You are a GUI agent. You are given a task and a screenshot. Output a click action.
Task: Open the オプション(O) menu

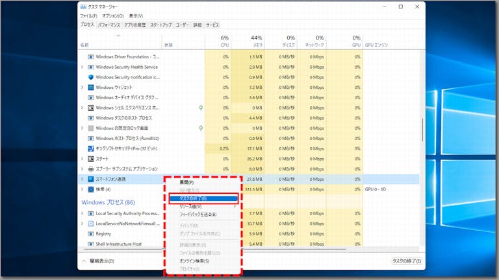point(113,16)
